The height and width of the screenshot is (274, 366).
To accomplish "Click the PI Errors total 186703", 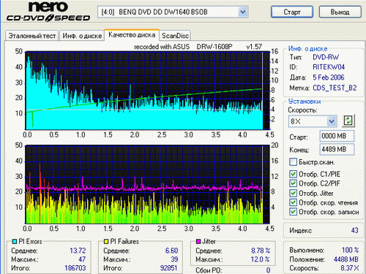I will (75, 268).
